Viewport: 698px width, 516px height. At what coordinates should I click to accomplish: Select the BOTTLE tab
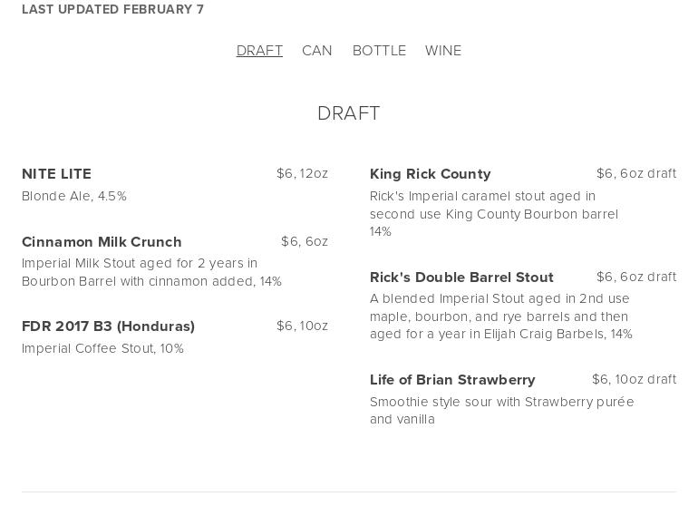pos(379,51)
